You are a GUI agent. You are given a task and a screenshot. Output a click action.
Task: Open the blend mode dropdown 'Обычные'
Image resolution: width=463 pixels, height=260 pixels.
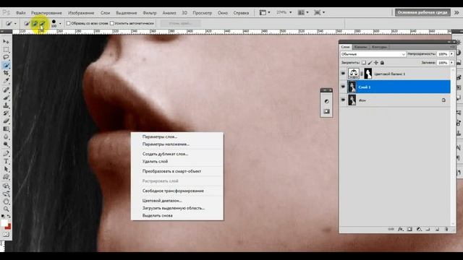[x=373, y=54]
